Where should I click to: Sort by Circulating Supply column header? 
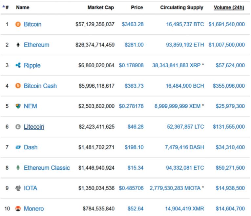(x=181, y=8)
